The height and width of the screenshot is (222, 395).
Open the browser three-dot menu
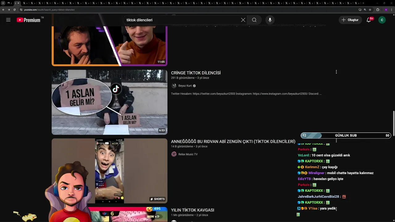coord(391,10)
